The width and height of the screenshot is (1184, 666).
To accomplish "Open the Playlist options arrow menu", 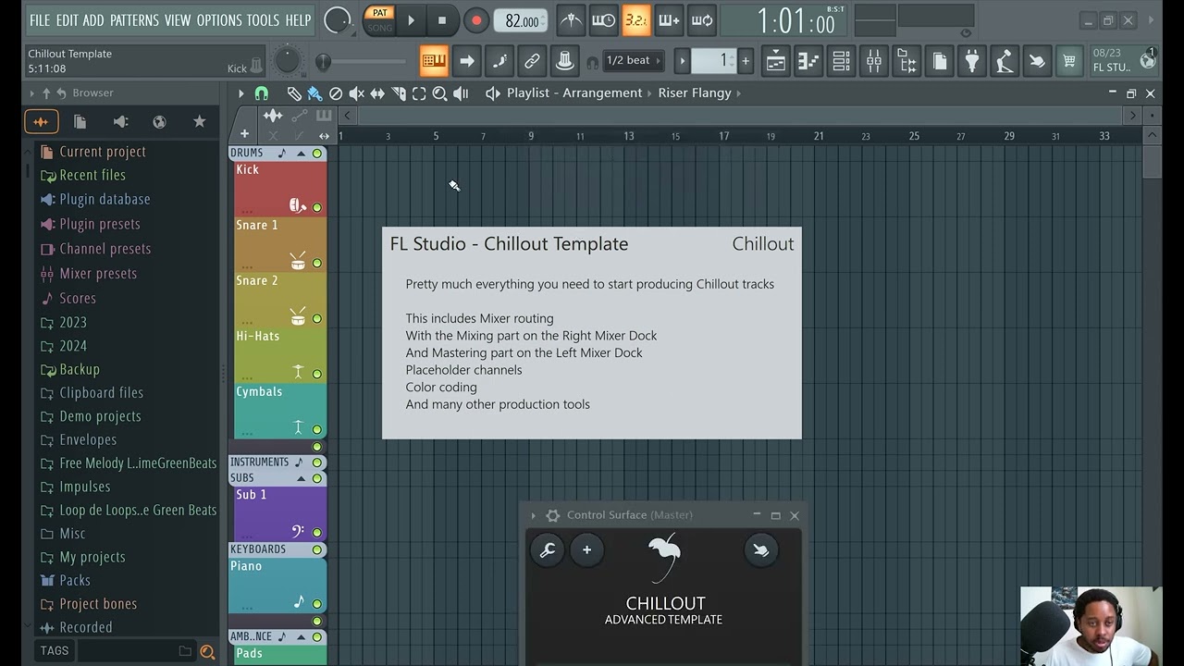I will click(x=240, y=93).
